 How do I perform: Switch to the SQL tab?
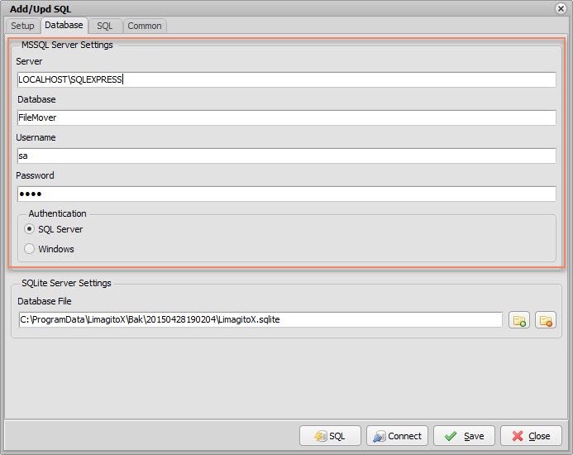tap(105, 26)
